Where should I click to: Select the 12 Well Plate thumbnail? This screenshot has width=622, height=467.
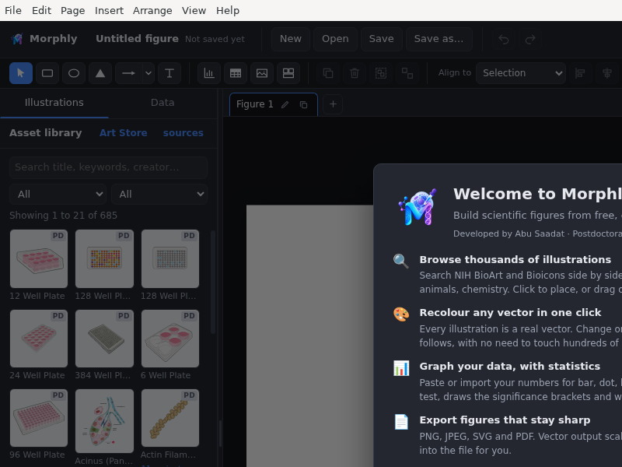(39, 258)
